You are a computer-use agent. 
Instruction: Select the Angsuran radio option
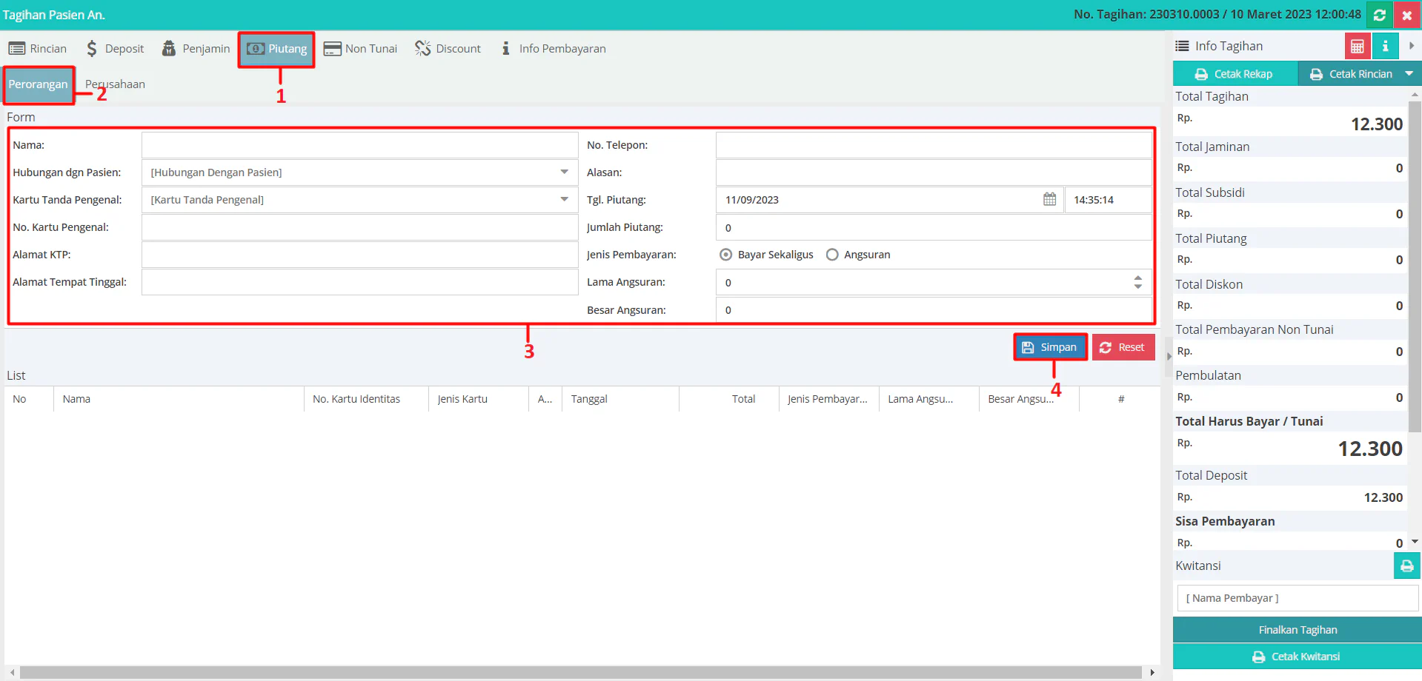(832, 255)
